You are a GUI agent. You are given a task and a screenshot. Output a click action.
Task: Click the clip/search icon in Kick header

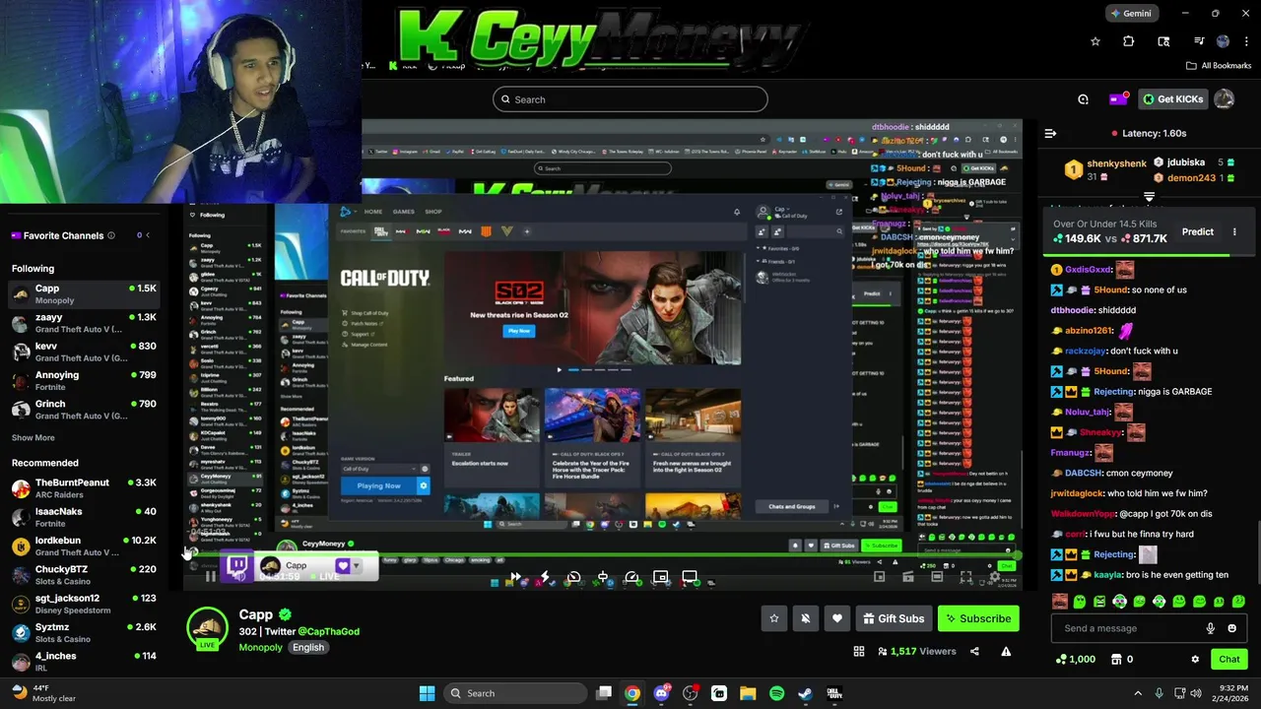click(1083, 98)
